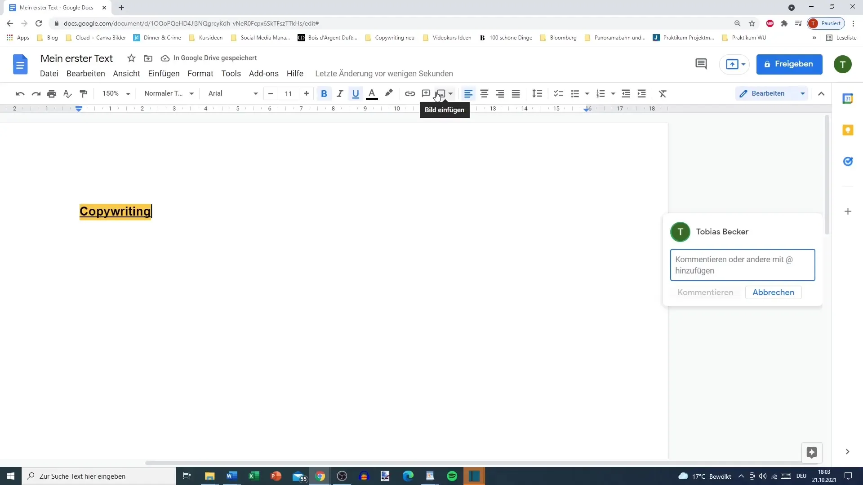Viewport: 863px width, 485px height.
Task: Open Google Tasks side panel icon
Action: click(848, 162)
